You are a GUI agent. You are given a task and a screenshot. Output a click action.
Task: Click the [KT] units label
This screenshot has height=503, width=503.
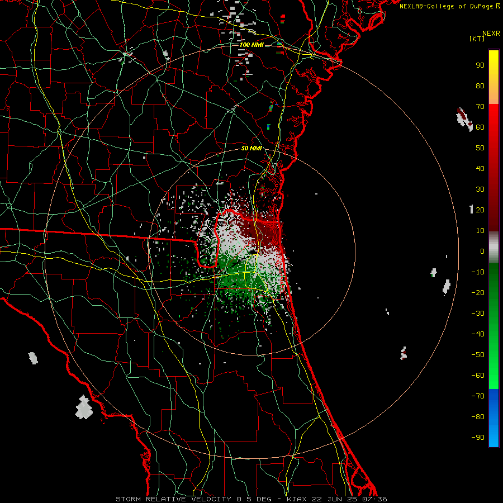point(477,39)
